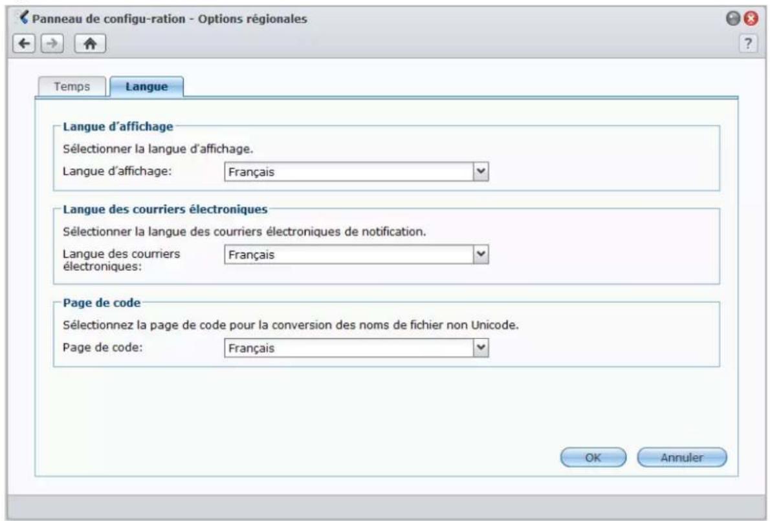Click the window title 'Panneau de configu-ration - Options régionales'

(x=170, y=19)
